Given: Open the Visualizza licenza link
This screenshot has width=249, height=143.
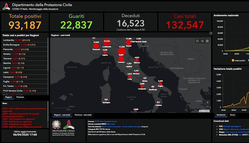Looking at the screenshot, I should [110, 121].
